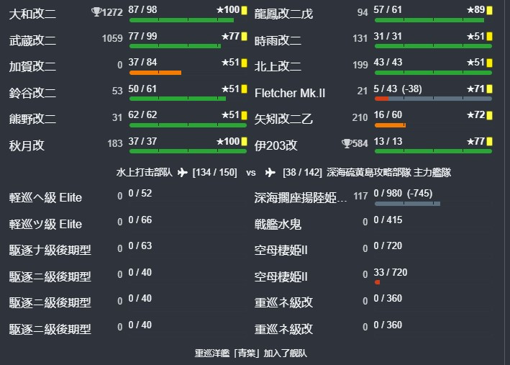The width and height of the screenshot is (510, 365).
Task: Click the orange HP bar of 加賀改二
Action: click(155, 73)
